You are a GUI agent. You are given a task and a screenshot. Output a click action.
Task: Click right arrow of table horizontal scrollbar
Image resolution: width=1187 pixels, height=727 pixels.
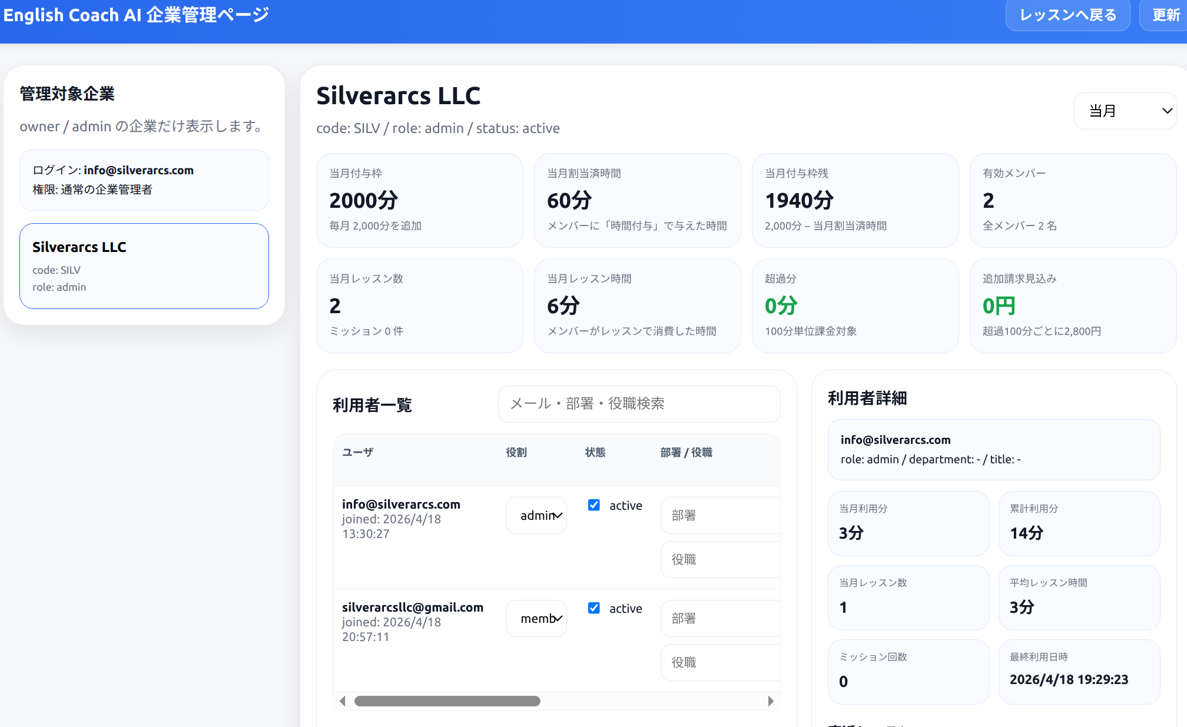click(771, 701)
